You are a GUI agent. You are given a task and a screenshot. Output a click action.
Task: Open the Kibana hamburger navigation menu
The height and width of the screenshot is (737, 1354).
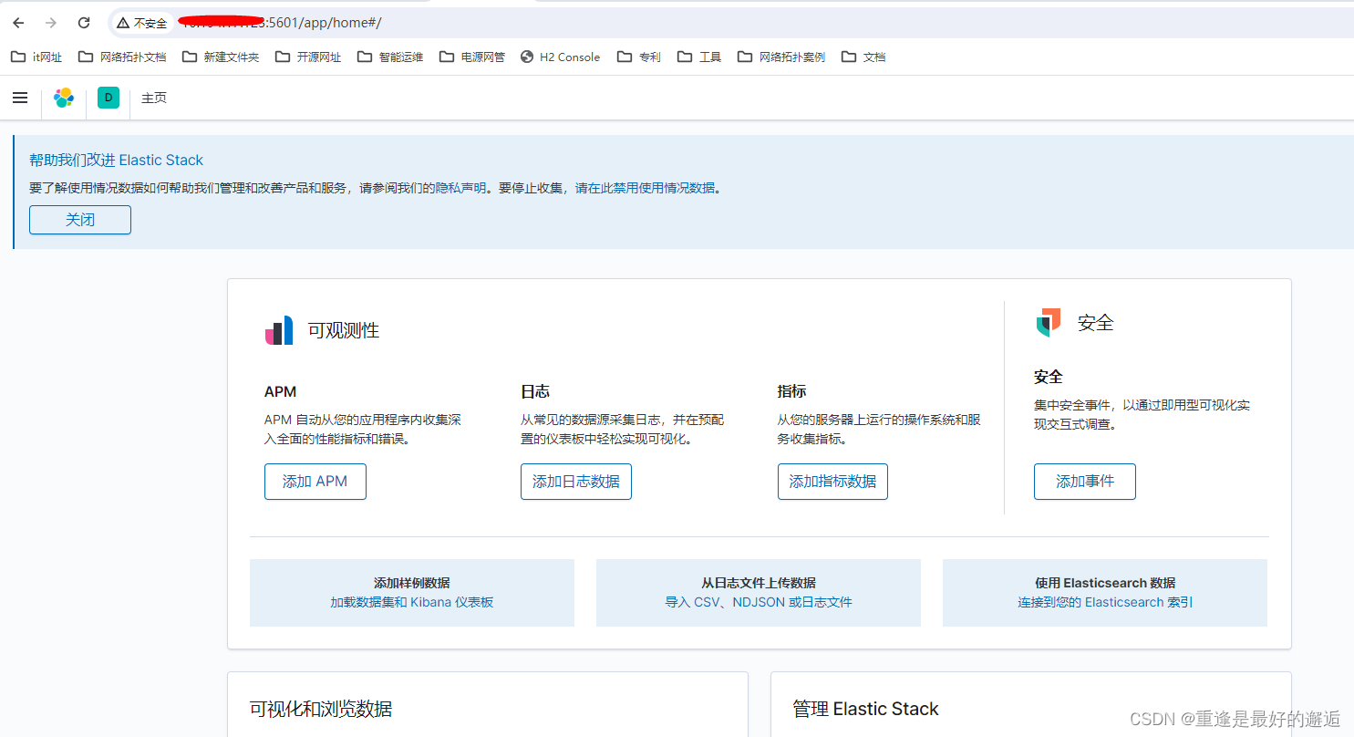tap(20, 98)
